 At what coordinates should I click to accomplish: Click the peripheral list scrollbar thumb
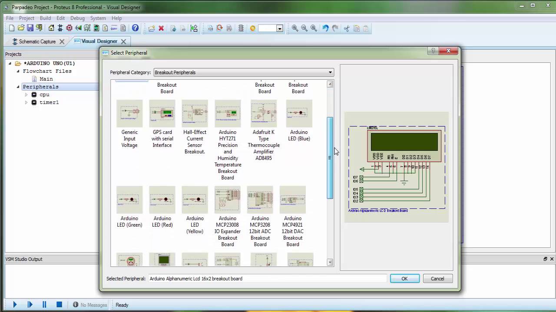[x=330, y=158]
